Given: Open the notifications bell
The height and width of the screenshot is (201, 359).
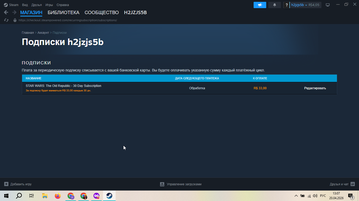Looking at the screenshot, I should click(x=275, y=5).
